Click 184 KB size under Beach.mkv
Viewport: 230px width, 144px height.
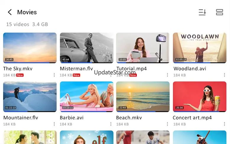pos(123,124)
